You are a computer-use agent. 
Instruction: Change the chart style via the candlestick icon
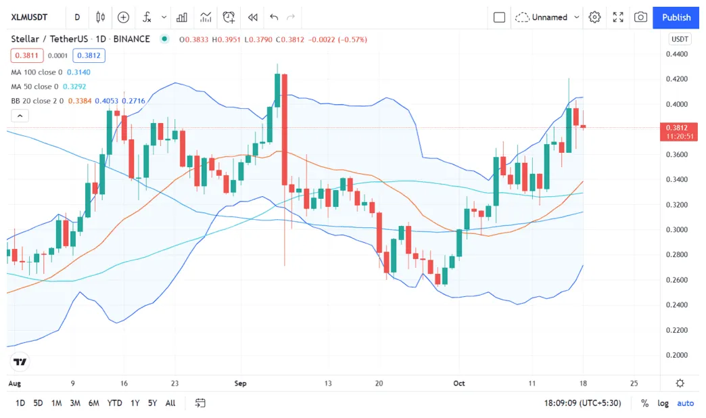[x=100, y=17]
